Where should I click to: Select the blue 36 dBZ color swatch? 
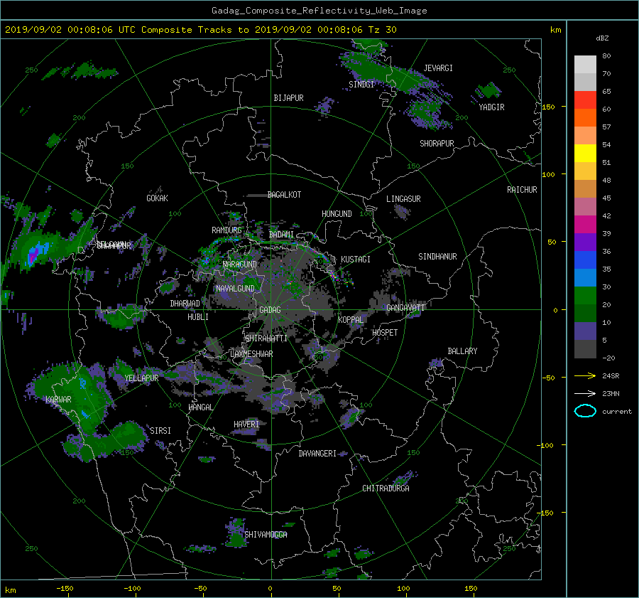(585, 260)
